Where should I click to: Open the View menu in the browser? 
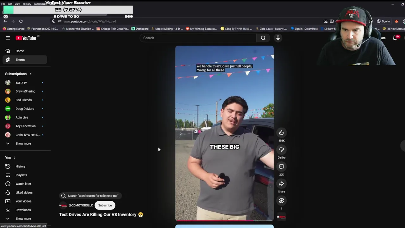click(x=17, y=4)
